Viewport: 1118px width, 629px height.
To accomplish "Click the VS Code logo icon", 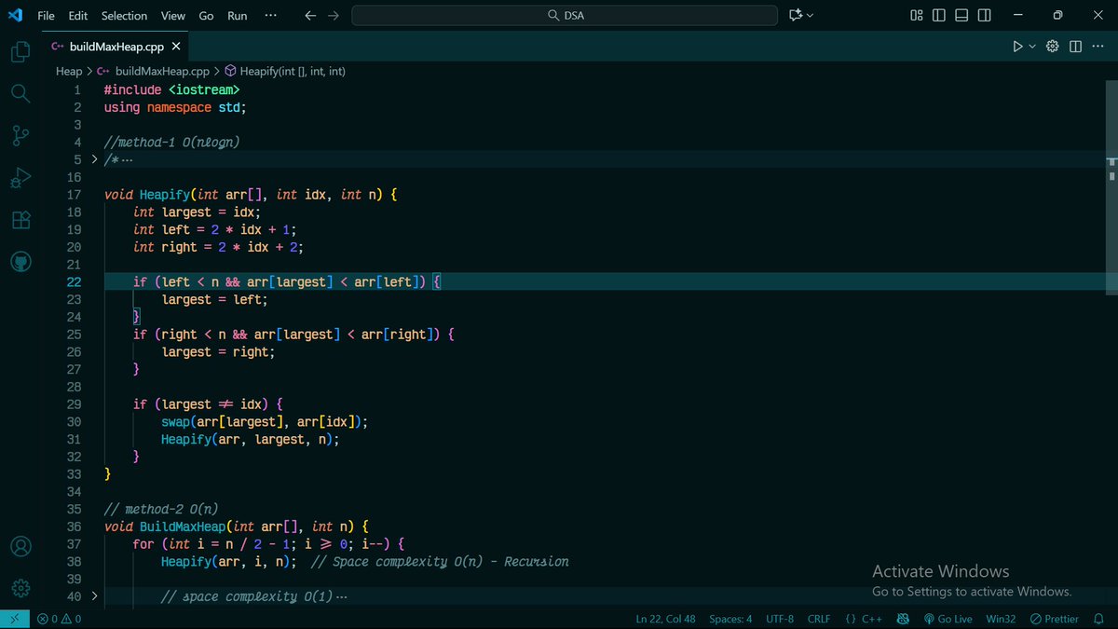I will click(14, 15).
